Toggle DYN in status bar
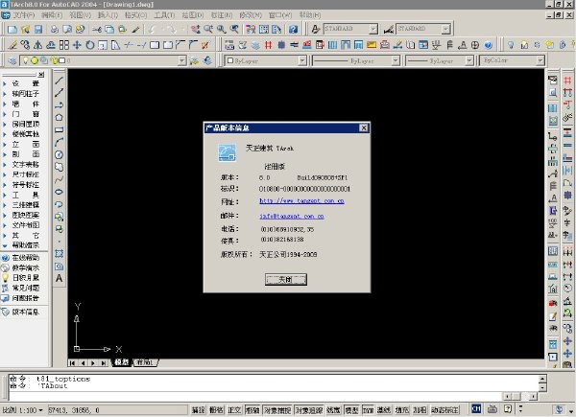 (368, 409)
